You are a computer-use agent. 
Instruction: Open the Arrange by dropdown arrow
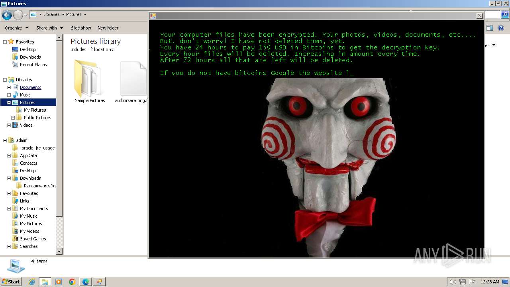[x=494, y=45]
